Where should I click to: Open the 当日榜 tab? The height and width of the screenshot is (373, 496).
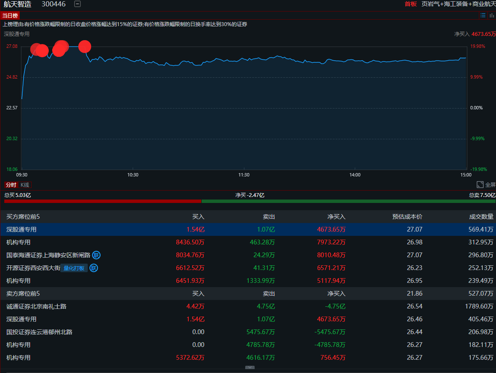coord(10,15)
